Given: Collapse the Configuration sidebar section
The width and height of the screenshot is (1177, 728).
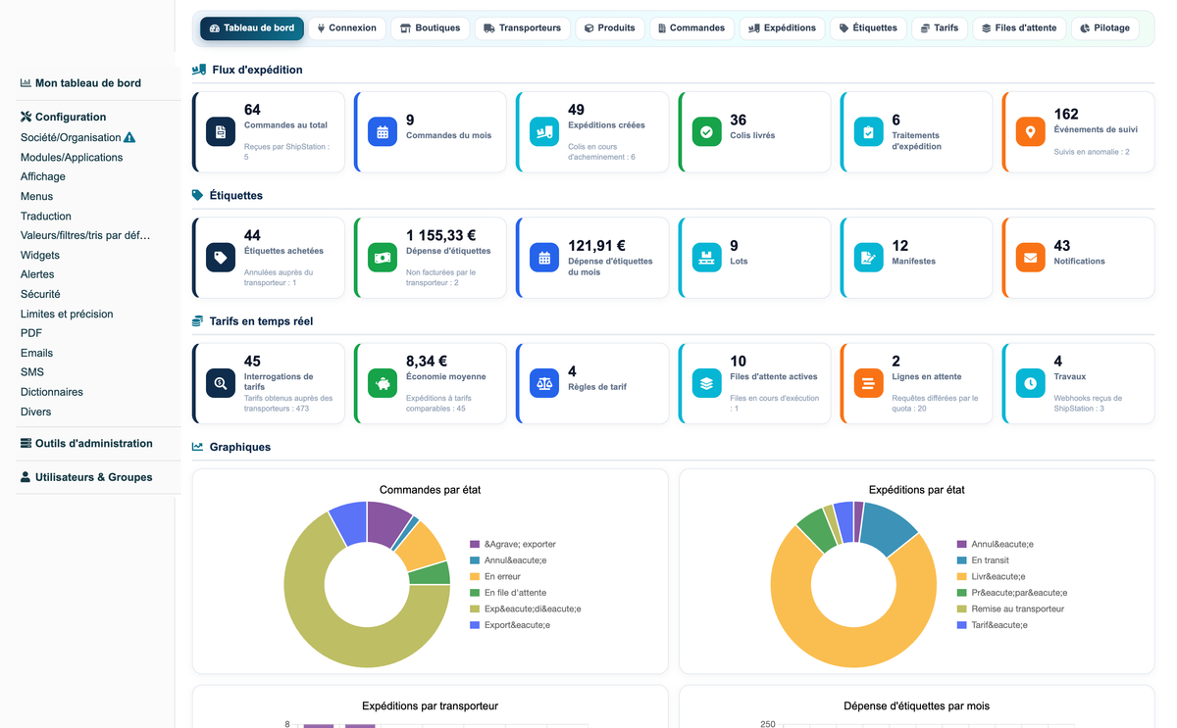Looking at the screenshot, I should tap(63, 117).
